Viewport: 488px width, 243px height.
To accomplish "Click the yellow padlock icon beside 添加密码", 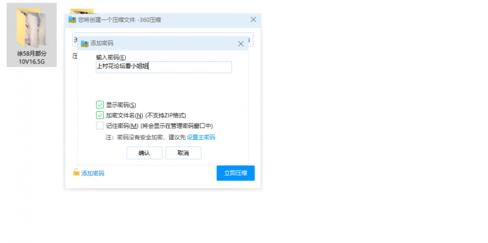I will pos(76,172).
